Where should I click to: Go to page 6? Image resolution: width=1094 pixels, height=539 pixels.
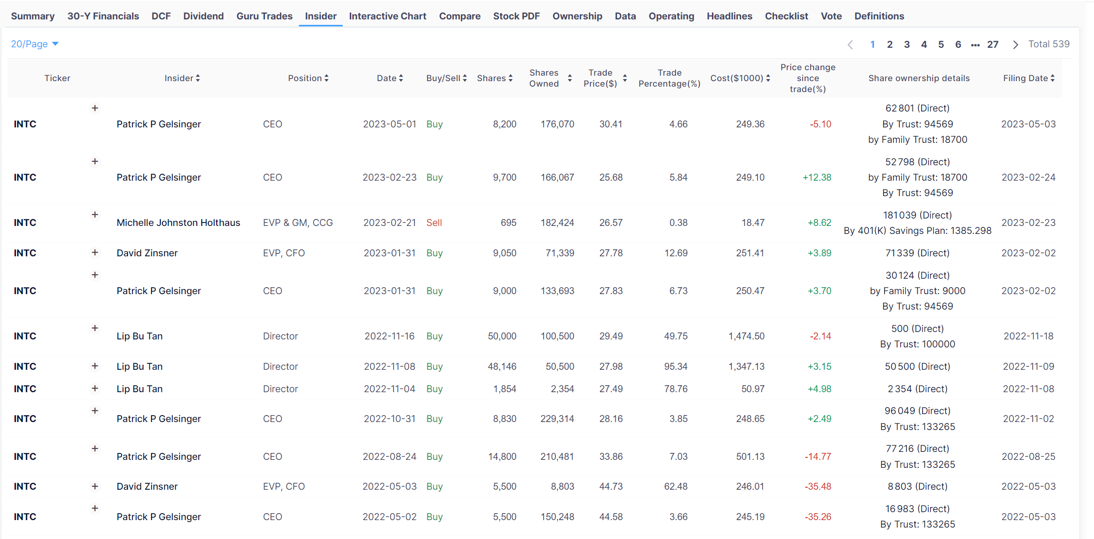[958, 44]
